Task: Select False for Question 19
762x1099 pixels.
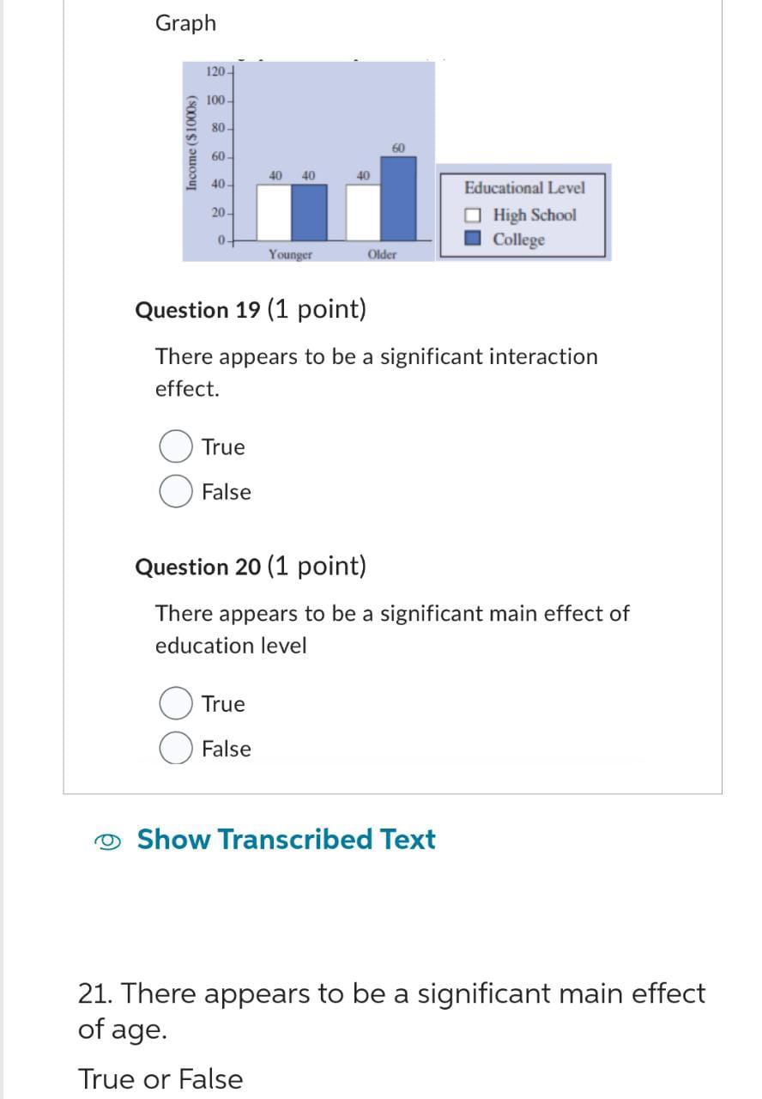Action: coord(175,490)
